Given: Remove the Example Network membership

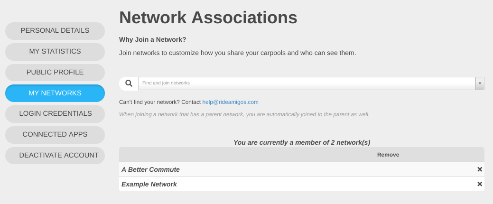Looking at the screenshot, I should [480, 184].
